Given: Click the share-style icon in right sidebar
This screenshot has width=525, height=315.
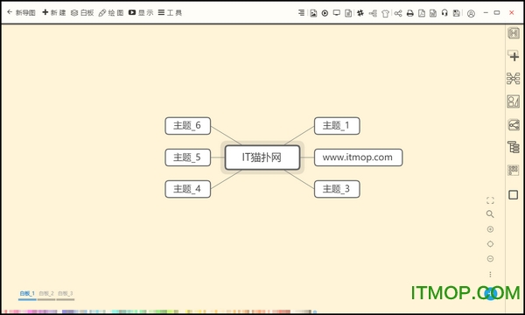Looking at the screenshot, I should pos(514,125).
